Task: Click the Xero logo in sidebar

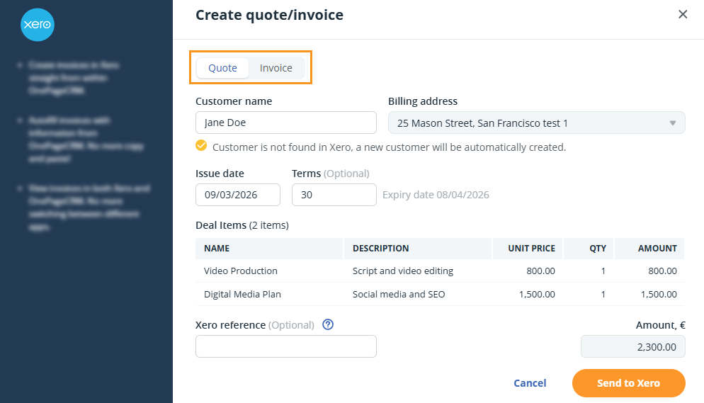Action: (38, 25)
